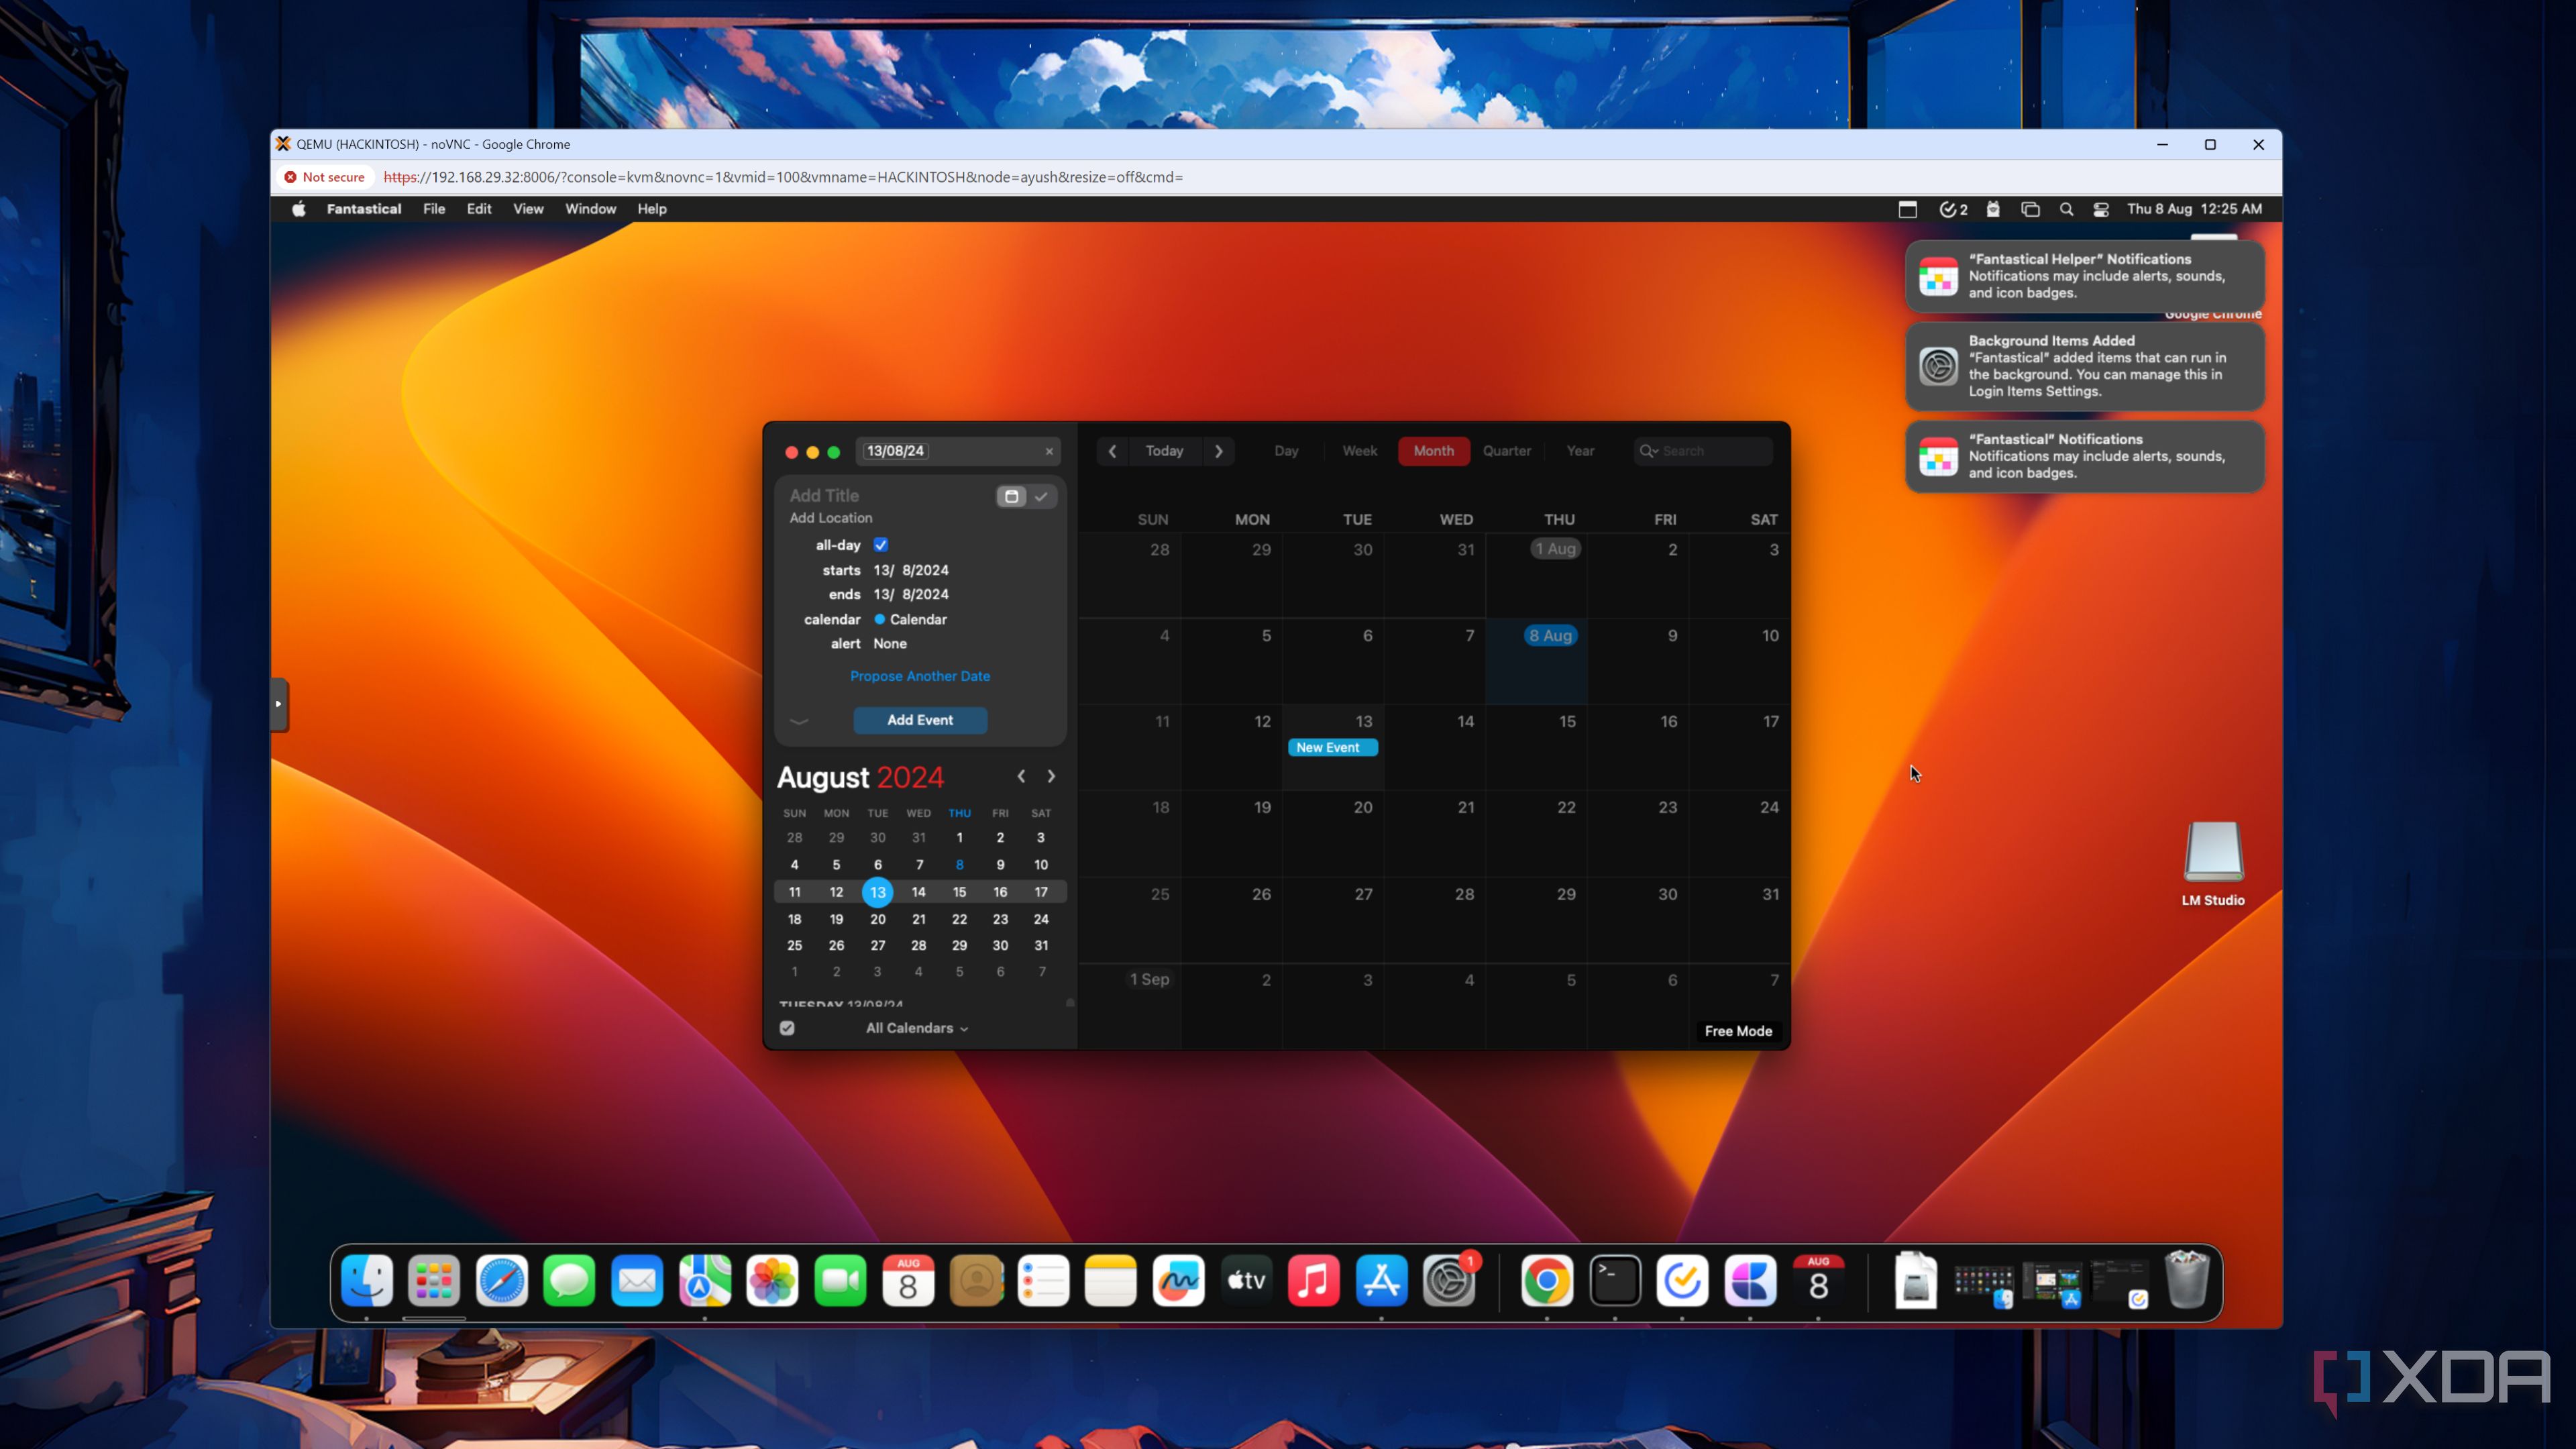Screen dimensions: 2576x1449
Task: Open Background Items Added notification
Action: (x=2084, y=366)
